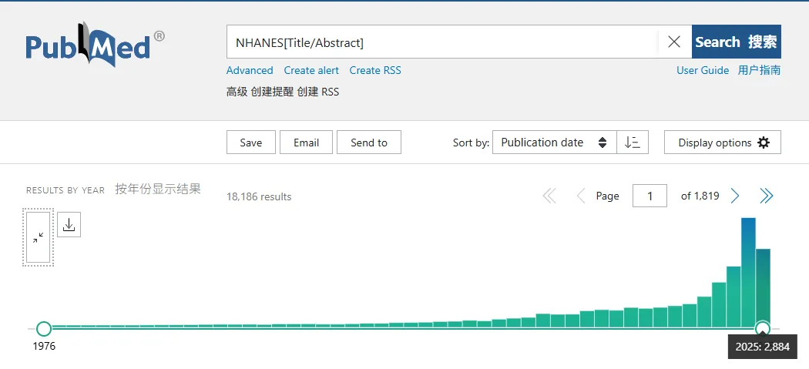This screenshot has width=809, height=369.
Task: Jump to the last page double-arrow
Action: coord(767,196)
